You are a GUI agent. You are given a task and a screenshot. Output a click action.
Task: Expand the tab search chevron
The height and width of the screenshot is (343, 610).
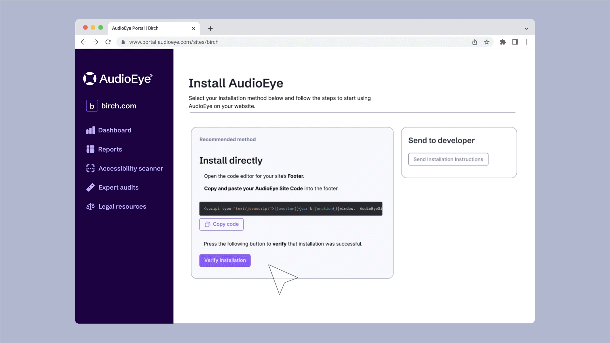click(526, 29)
